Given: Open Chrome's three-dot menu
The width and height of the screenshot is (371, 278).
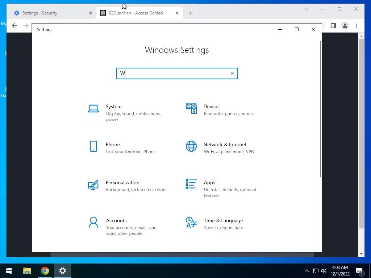Looking at the screenshot, I should [x=357, y=26].
